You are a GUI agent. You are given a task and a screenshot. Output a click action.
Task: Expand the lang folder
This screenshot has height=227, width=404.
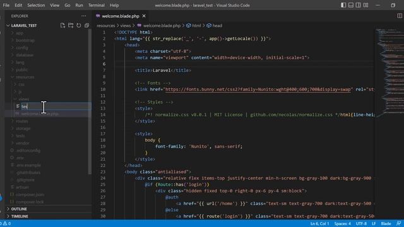(20, 62)
